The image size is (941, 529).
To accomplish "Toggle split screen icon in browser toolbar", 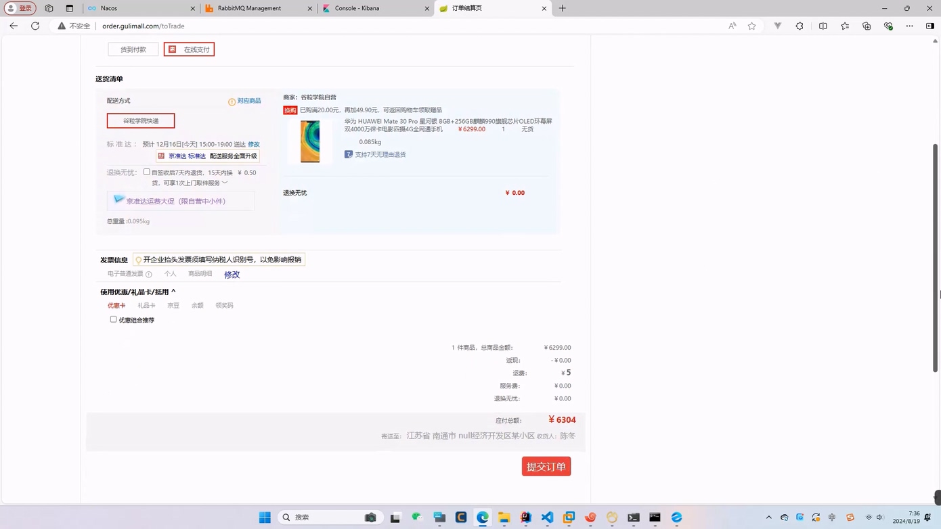I will click(823, 26).
